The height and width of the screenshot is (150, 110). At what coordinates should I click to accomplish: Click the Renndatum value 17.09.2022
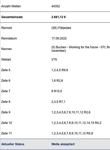pos(59,38)
